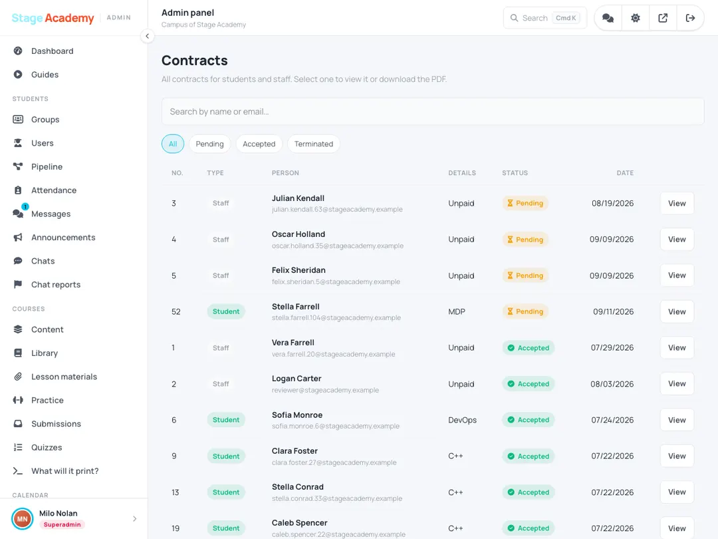Click the Search by name or email field
This screenshot has height=539, width=718.
point(433,111)
